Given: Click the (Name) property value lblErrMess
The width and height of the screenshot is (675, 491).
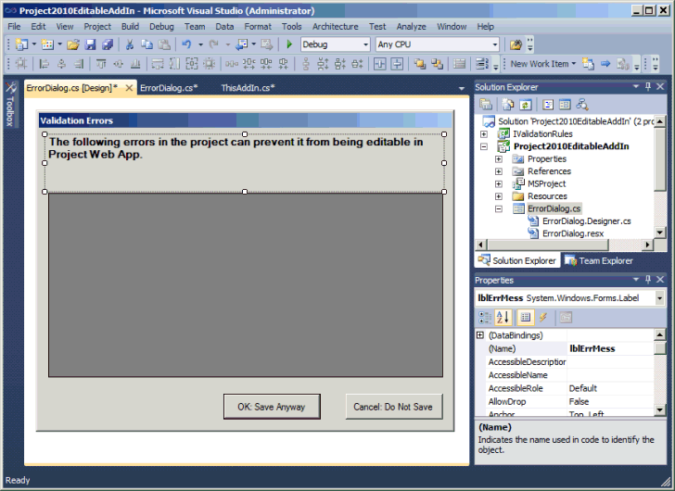Looking at the screenshot, I should tap(610, 348).
